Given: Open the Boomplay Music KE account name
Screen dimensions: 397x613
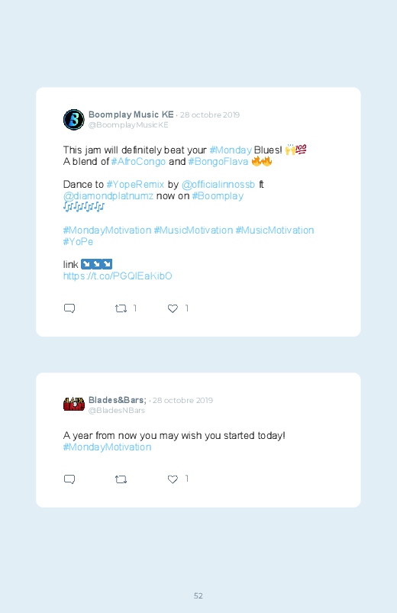Looking at the screenshot, I should [131, 115].
